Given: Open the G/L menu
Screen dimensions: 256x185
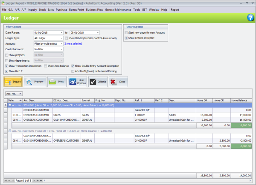Looking at the screenshot, I should tap(10, 10).
